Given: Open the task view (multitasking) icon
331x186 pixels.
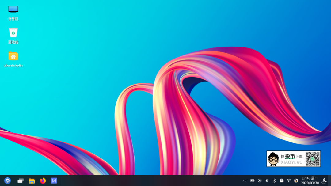Looking at the screenshot, I should 20,181.
